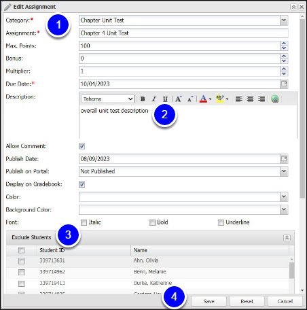Insert hyperlink with globe icon

coord(275,99)
